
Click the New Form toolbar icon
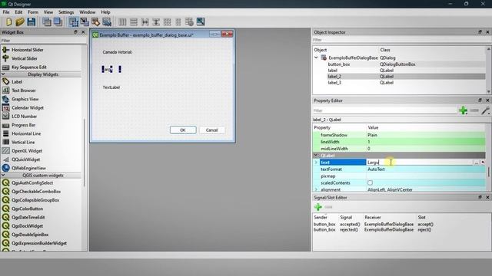[8, 21]
